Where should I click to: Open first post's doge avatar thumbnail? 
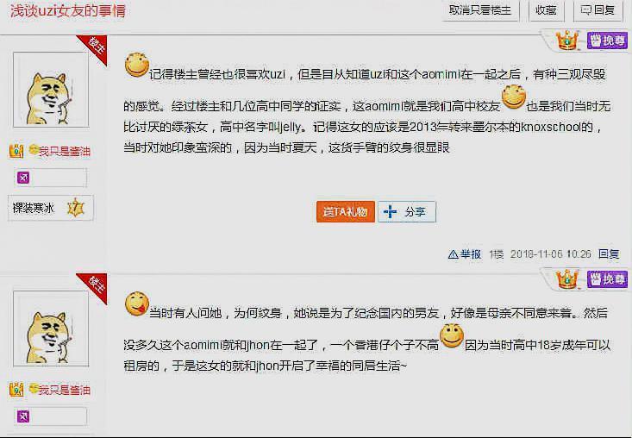(x=51, y=90)
